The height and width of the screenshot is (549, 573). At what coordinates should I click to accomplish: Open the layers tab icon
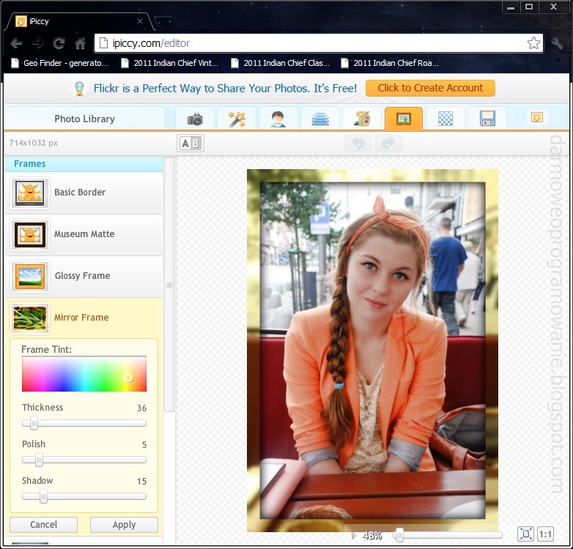[320, 119]
